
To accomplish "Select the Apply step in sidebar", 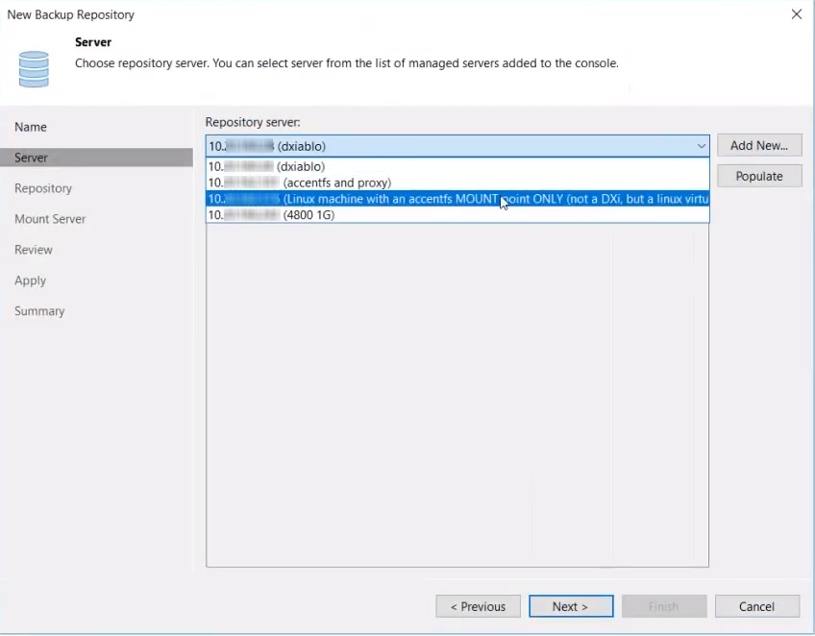I will point(30,281).
